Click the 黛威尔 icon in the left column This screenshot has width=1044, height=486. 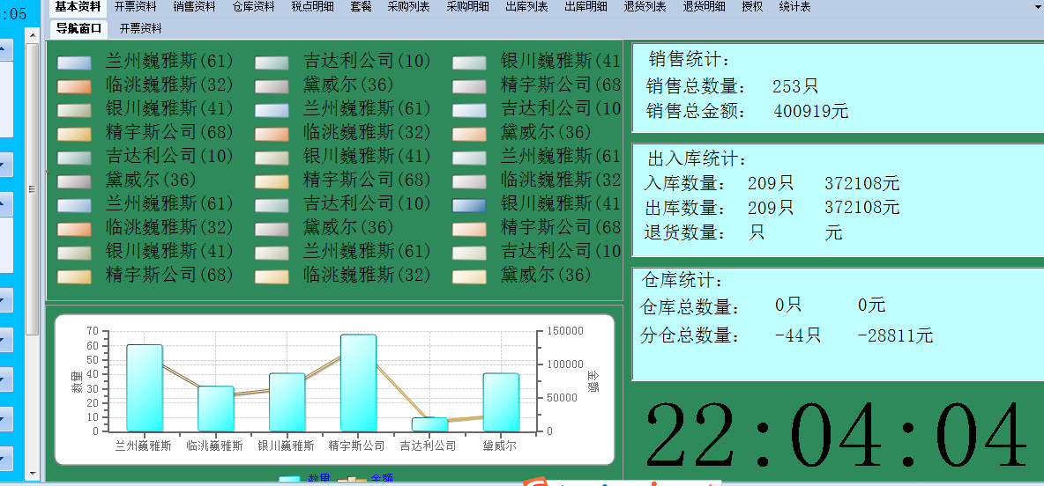[x=74, y=181]
